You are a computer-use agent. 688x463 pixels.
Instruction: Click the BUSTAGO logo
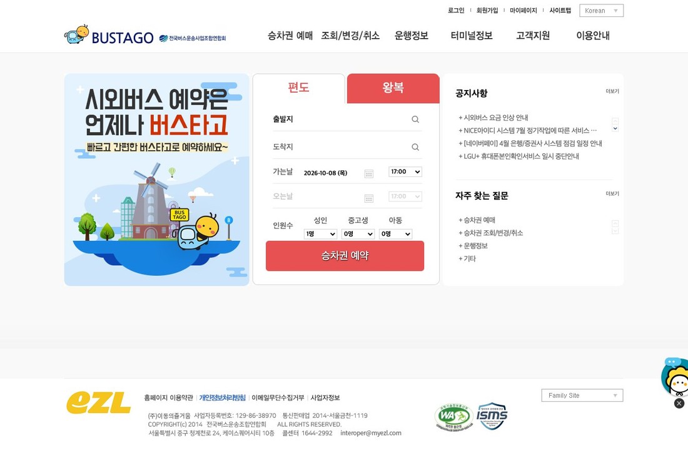(109, 35)
